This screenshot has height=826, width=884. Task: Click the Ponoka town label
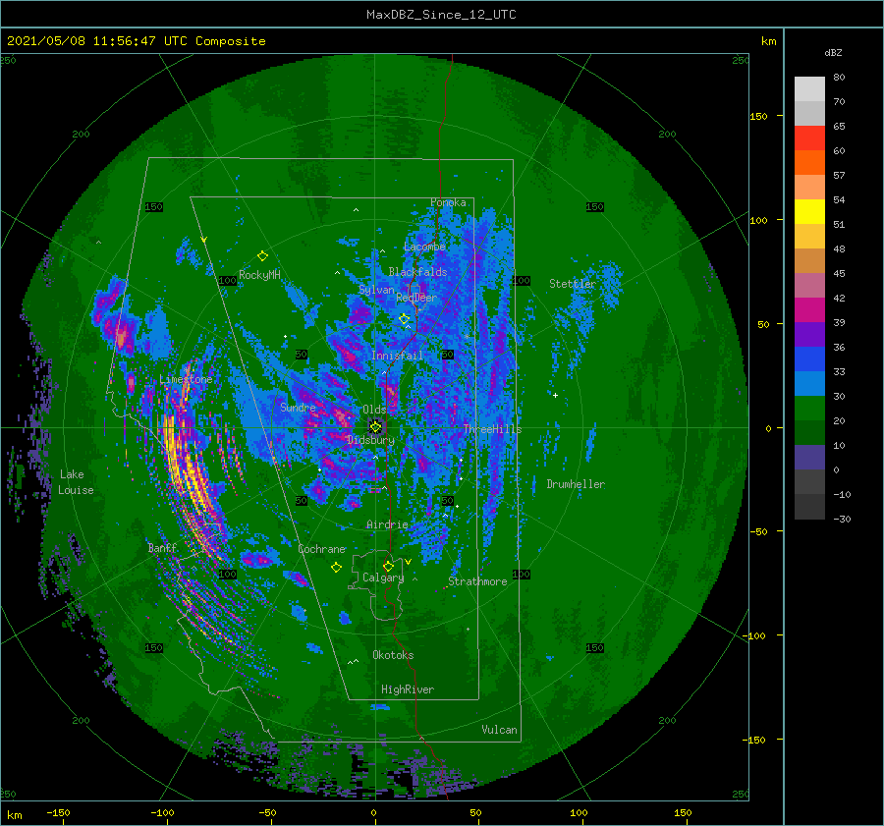tap(448, 202)
